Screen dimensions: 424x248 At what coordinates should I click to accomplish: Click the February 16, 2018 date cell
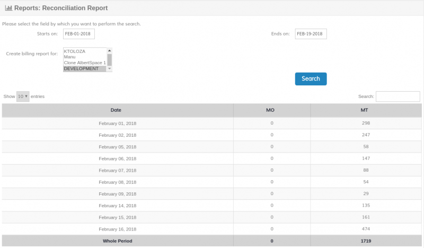click(118, 229)
